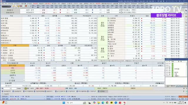Open Microsoft Edge from taskbar
188x105 pixels.
(103, 103)
